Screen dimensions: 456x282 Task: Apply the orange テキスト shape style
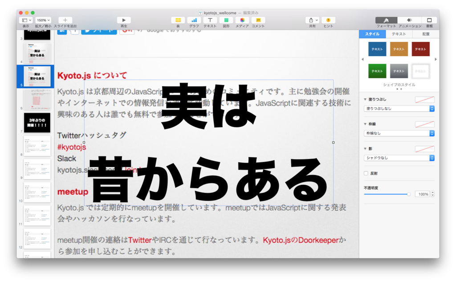(x=399, y=49)
